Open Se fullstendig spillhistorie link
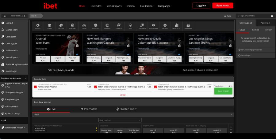276x139 pixels. [x=251, y=50]
